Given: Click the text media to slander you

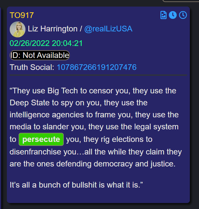Looking at the screenshot, I should [48, 126].
